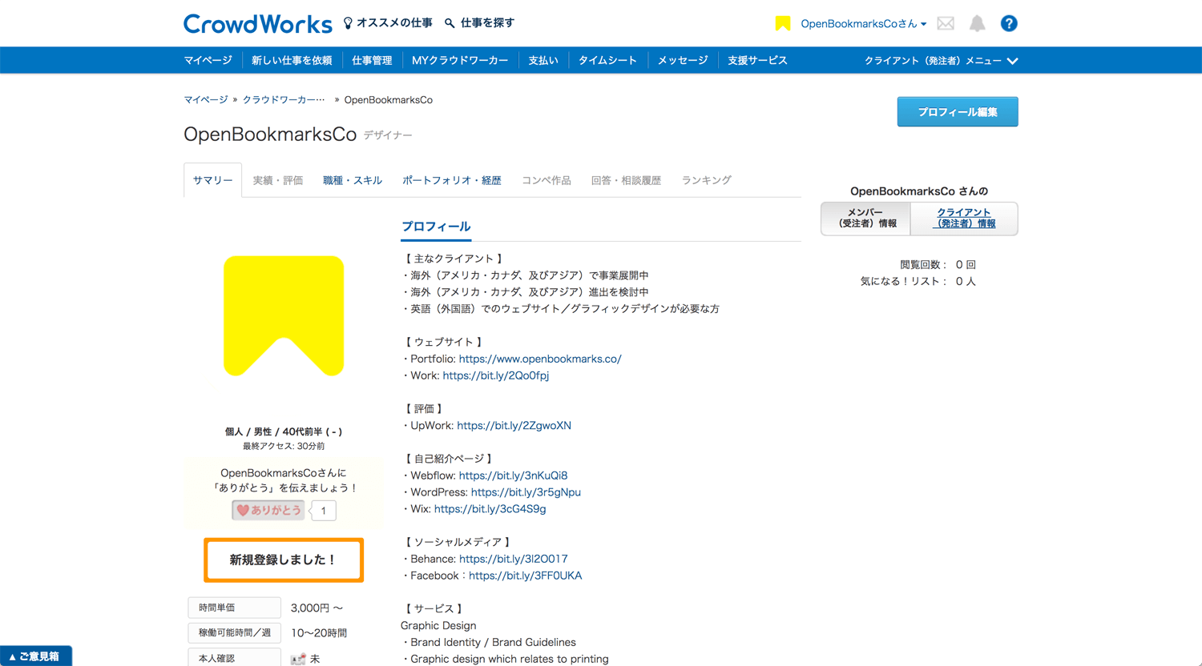Select the 回答・相談履歴 tab
Screen dimensions: 1202x666
click(626, 180)
